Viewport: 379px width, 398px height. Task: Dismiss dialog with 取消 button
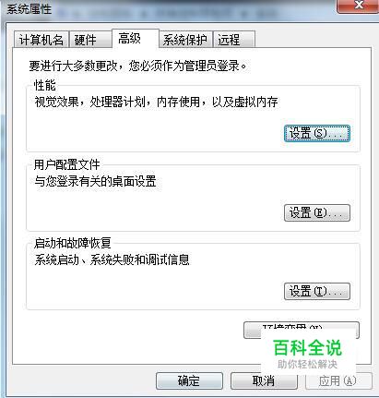[264, 381]
